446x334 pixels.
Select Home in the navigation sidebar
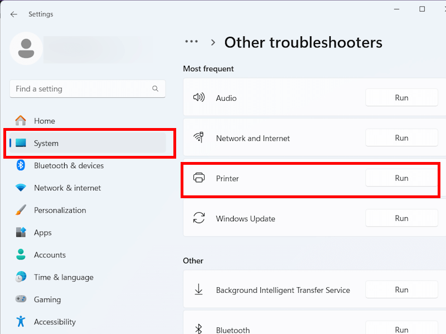coord(44,121)
